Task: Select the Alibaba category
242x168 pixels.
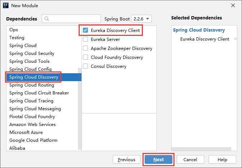Action: [x=17, y=148]
